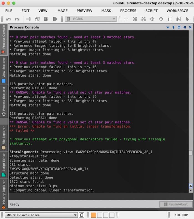Click the Pause/Abort button
This screenshot has height=219, width=194.
(x=176, y=205)
